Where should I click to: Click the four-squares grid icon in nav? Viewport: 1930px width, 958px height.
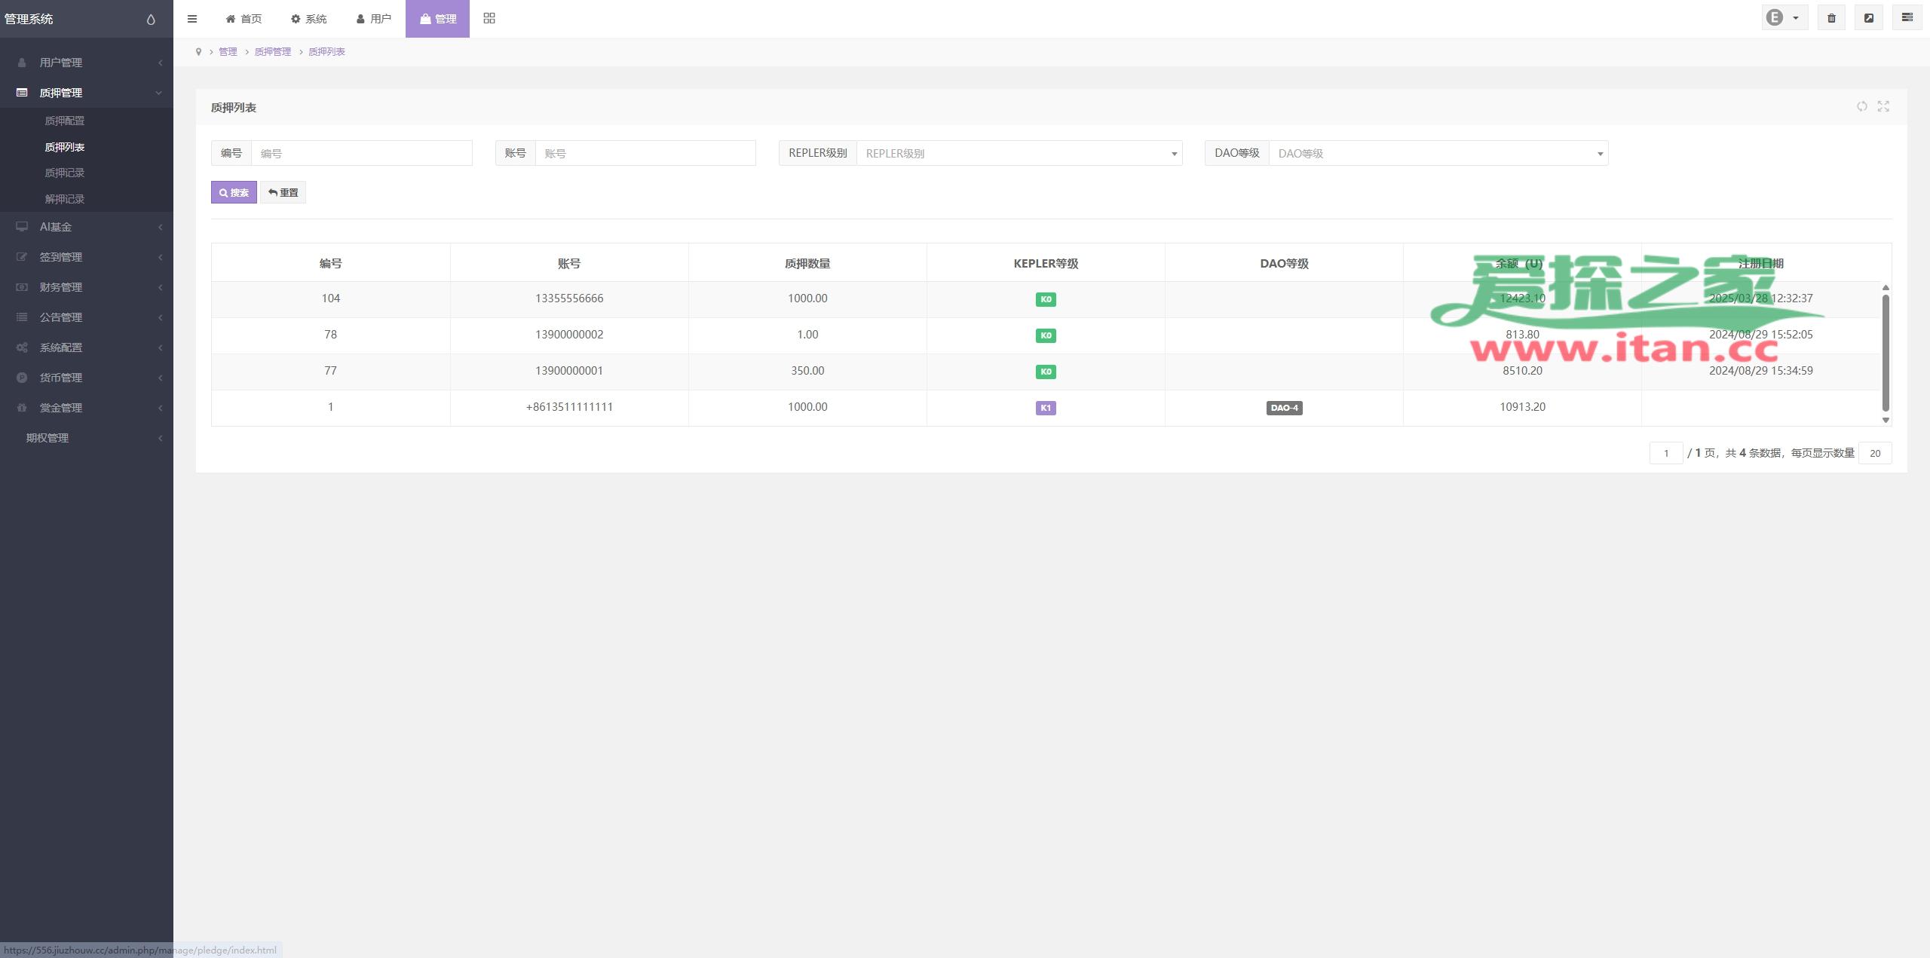click(x=489, y=18)
